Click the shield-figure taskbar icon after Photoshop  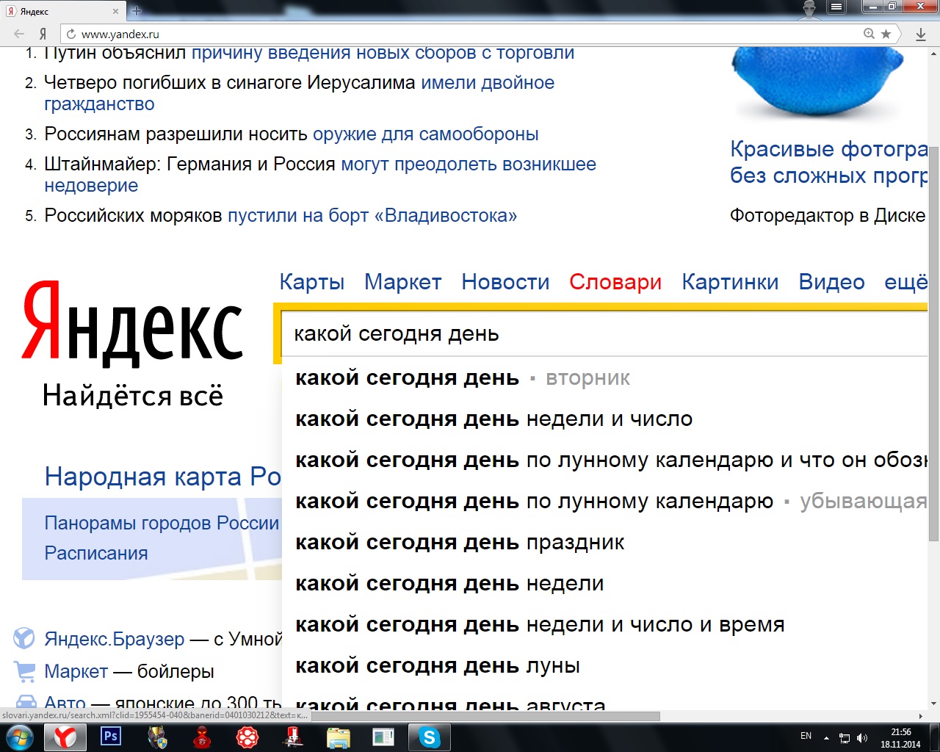click(x=156, y=737)
